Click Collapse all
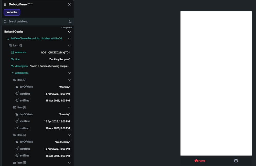256x166 pixels. point(67,28)
